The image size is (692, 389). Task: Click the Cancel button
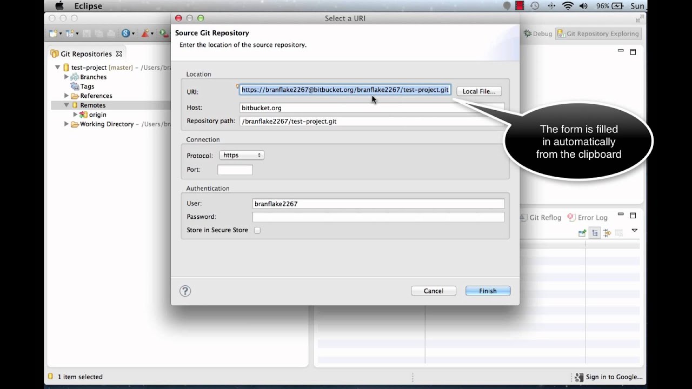coord(434,291)
